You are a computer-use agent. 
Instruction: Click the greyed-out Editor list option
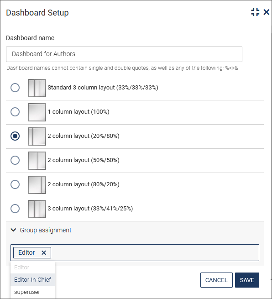point(32,268)
